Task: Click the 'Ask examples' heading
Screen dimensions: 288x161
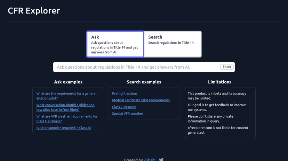Action: tap(68, 82)
